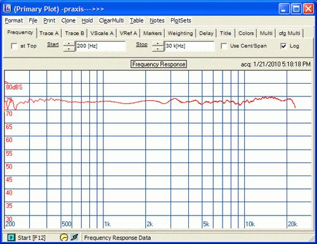Image resolution: width=317 pixels, height=244 pixels.
Task: Click the Praxis app icon in title bar
Action: 8,8
